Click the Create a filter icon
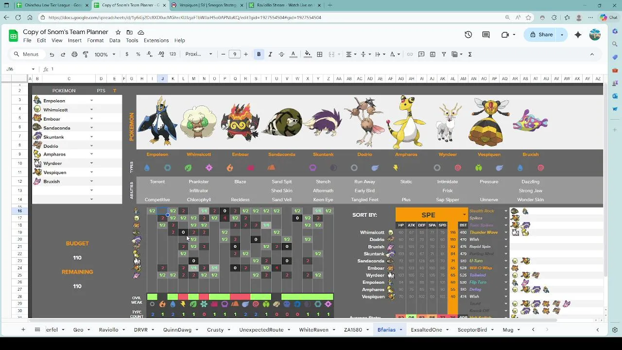Screen dimensions: 622x350 [444, 54]
